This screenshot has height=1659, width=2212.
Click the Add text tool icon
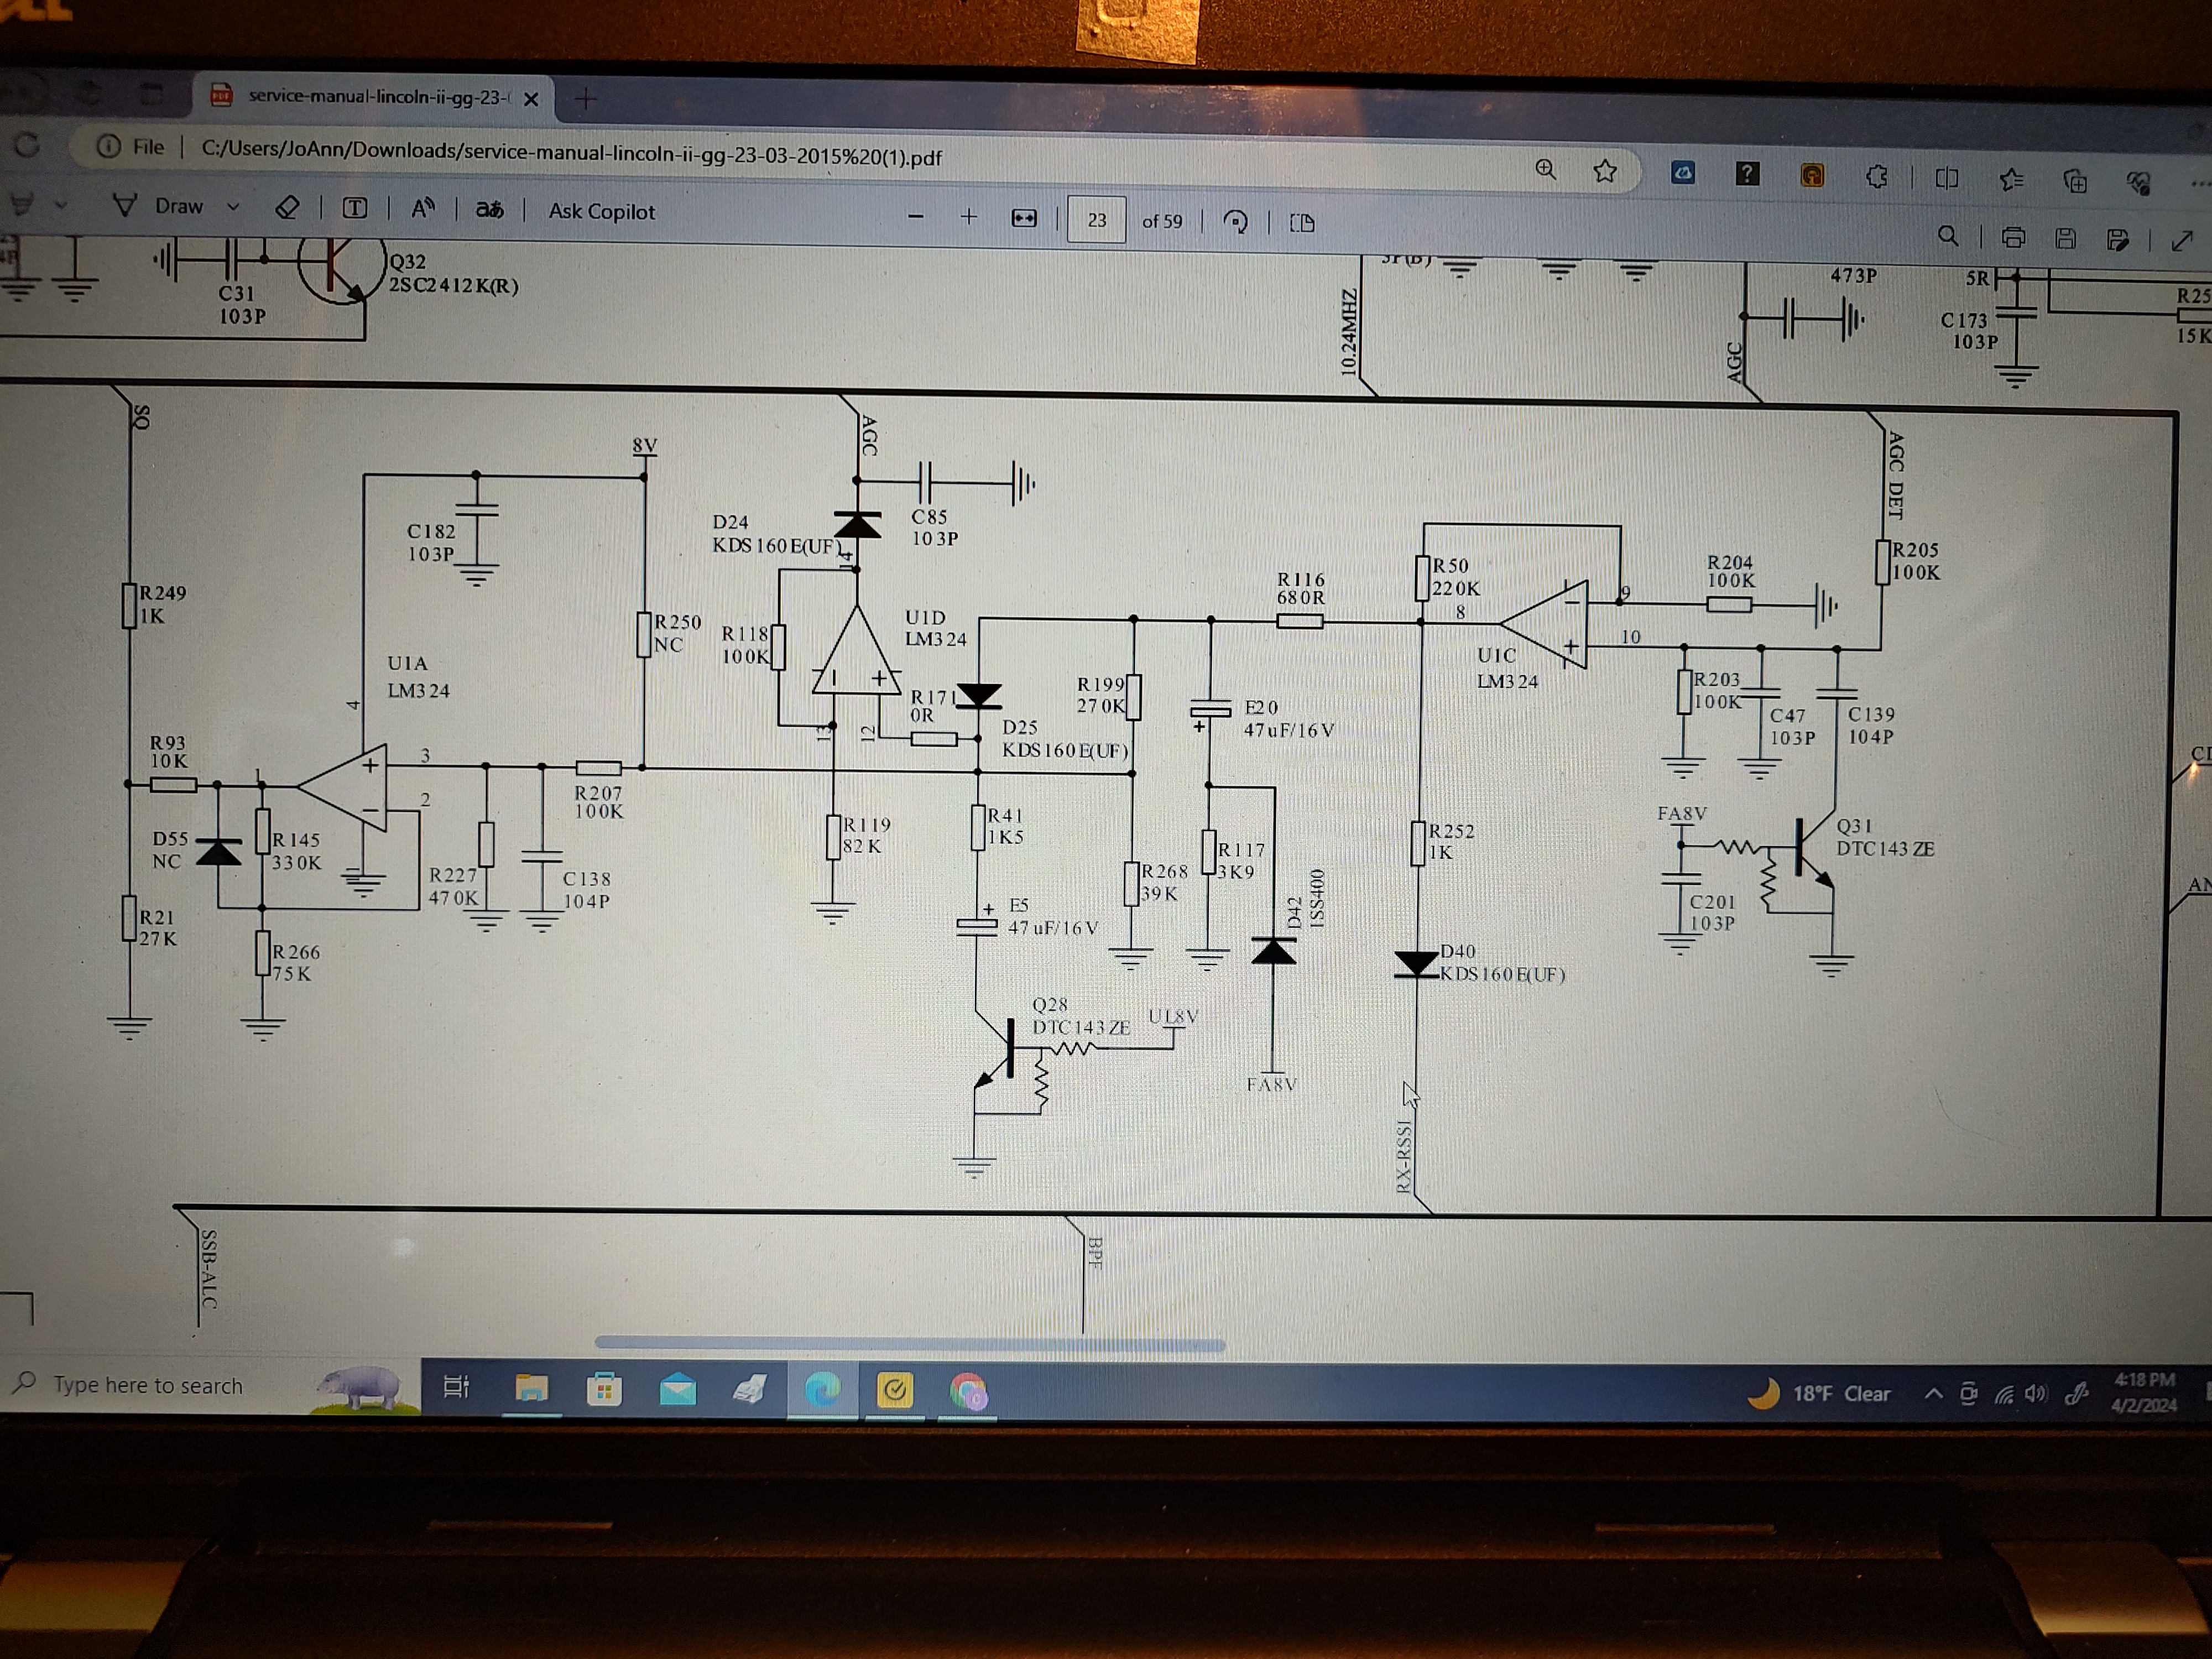pos(355,208)
